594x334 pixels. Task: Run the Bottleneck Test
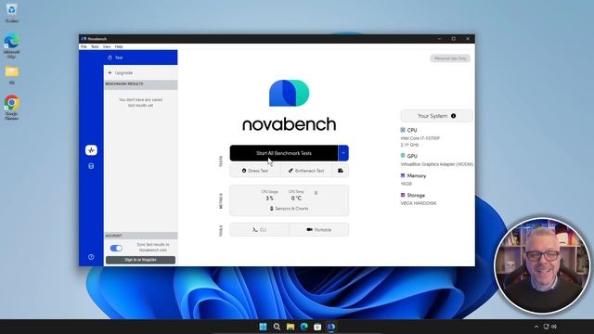pyautogui.click(x=306, y=171)
